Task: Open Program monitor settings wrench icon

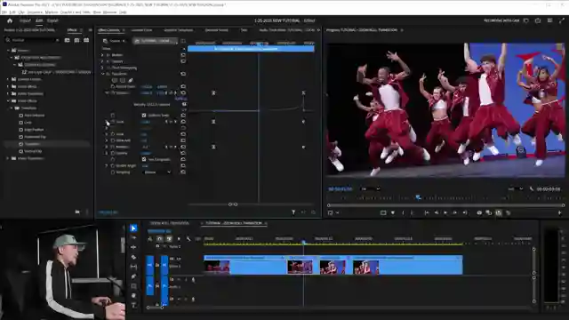Action: [532, 188]
